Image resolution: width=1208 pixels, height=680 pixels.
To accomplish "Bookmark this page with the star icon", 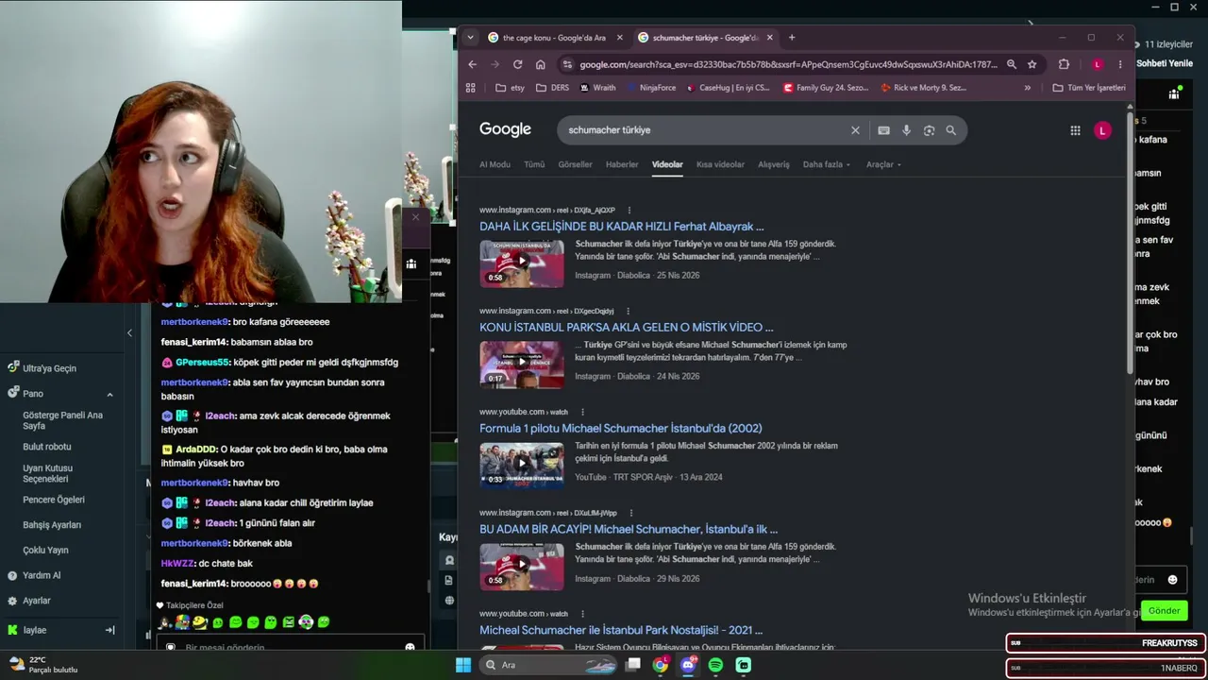I will 1032,64.
